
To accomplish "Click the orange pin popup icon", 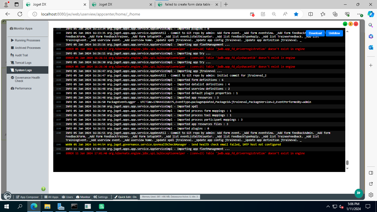I will pos(351,24).
